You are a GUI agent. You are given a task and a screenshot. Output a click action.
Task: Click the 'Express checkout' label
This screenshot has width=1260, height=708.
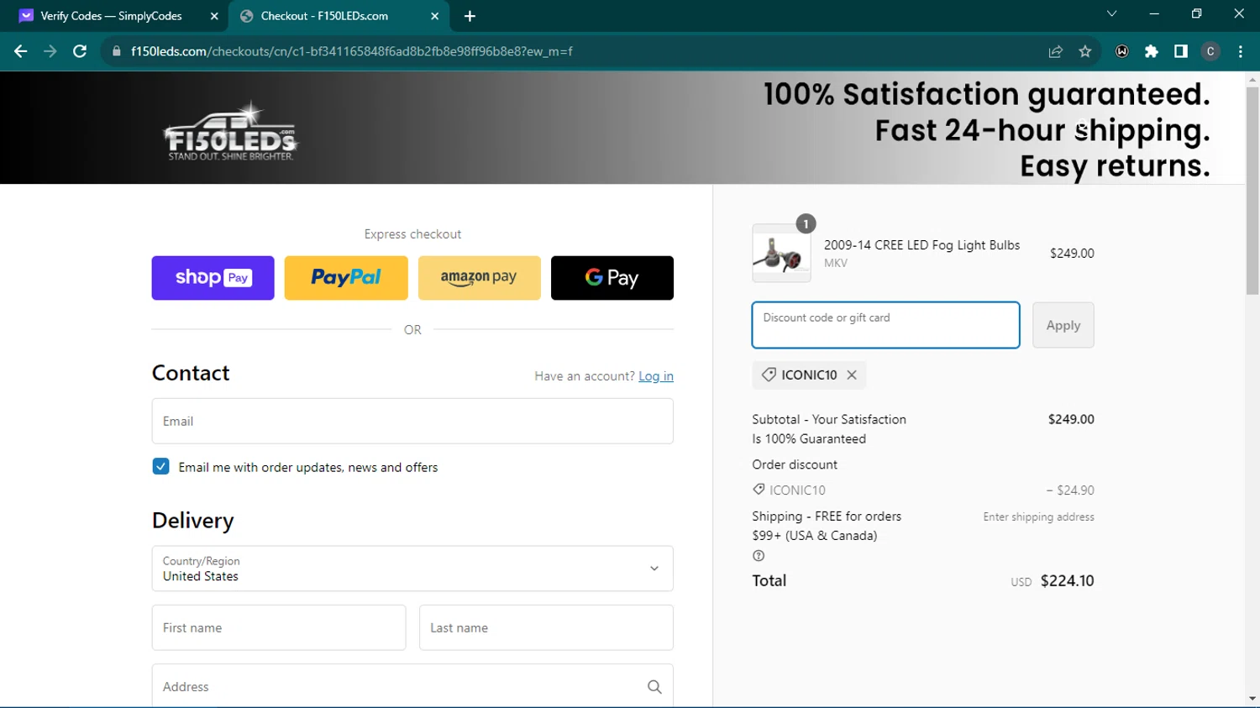412,234
